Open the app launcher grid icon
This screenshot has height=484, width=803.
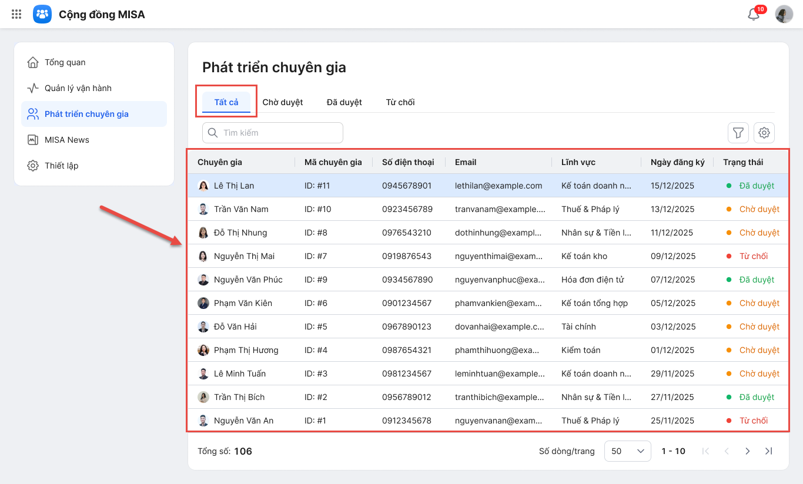click(x=16, y=14)
